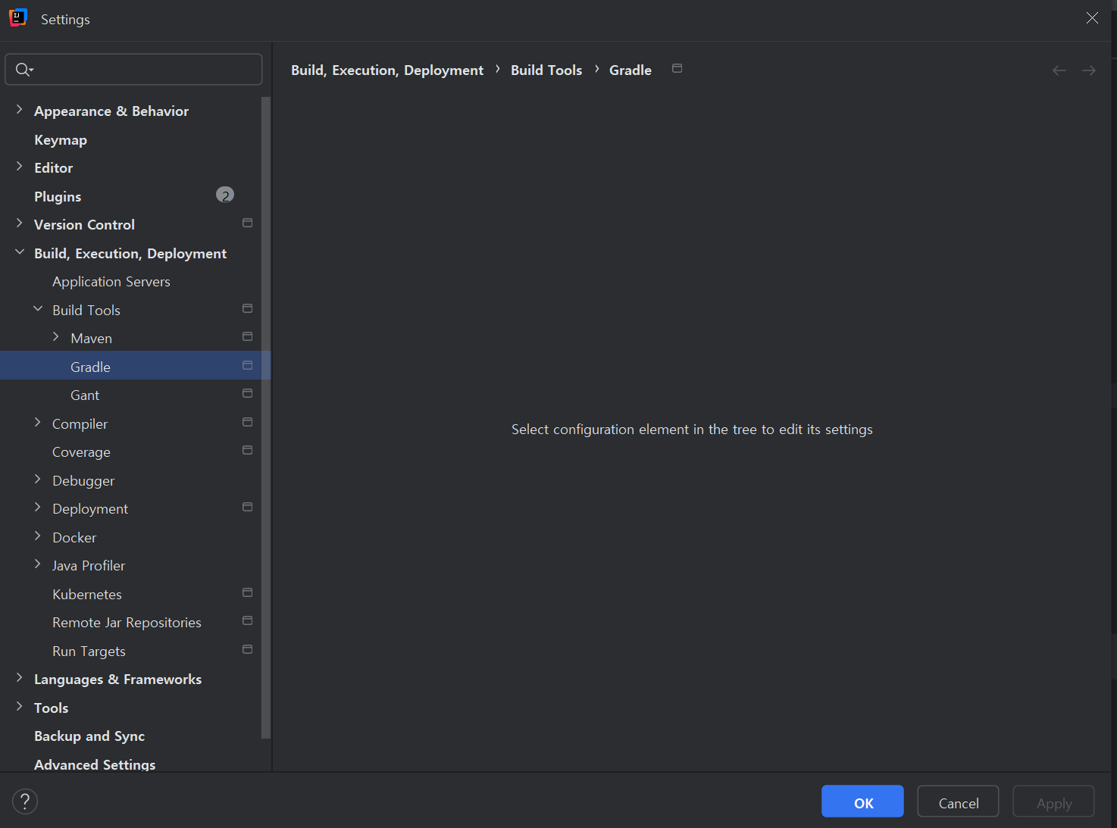Open Advanced Settings page
1117x828 pixels.
click(x=95, y=764)
